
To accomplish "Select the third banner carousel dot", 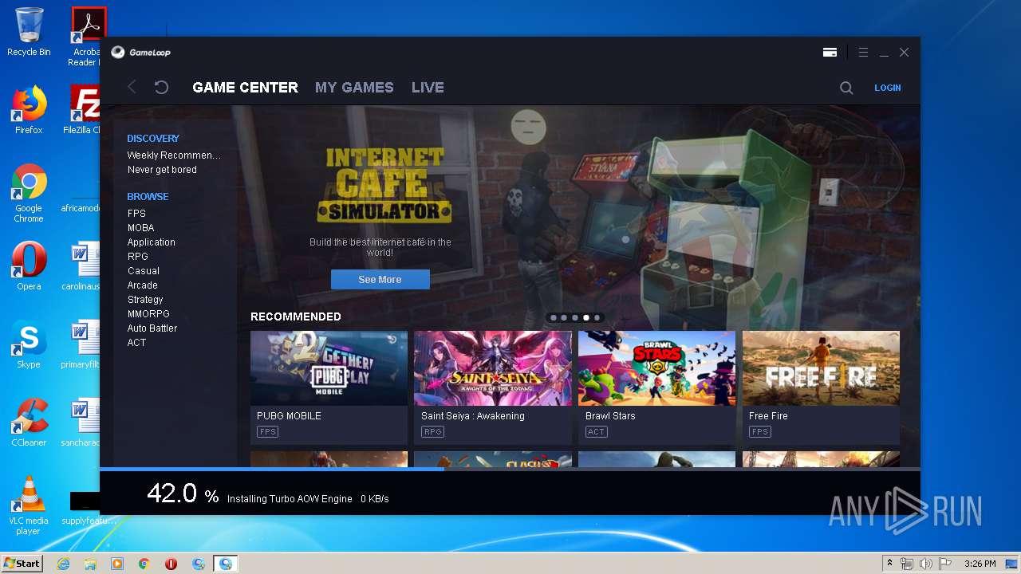I will (575, 317).
